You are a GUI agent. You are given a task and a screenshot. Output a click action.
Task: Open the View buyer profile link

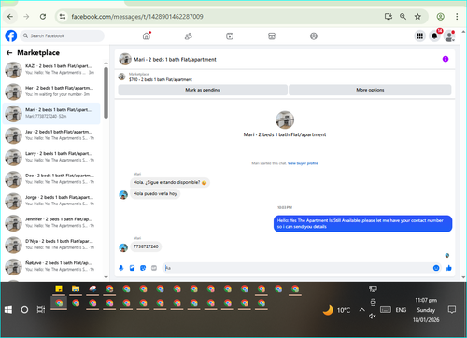[x=303, y=163]
